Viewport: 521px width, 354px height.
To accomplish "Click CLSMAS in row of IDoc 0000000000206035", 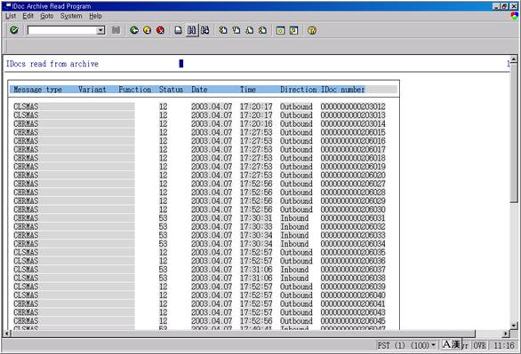I will (26, 252).
